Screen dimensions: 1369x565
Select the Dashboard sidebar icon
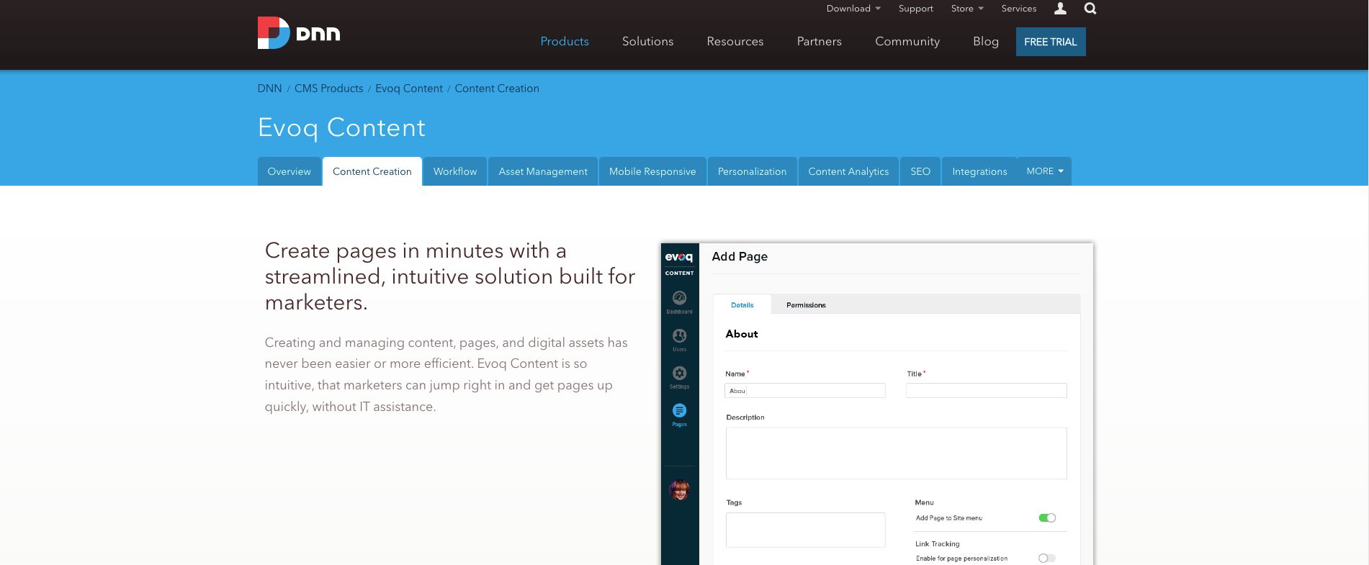click(x=679, y=302)
